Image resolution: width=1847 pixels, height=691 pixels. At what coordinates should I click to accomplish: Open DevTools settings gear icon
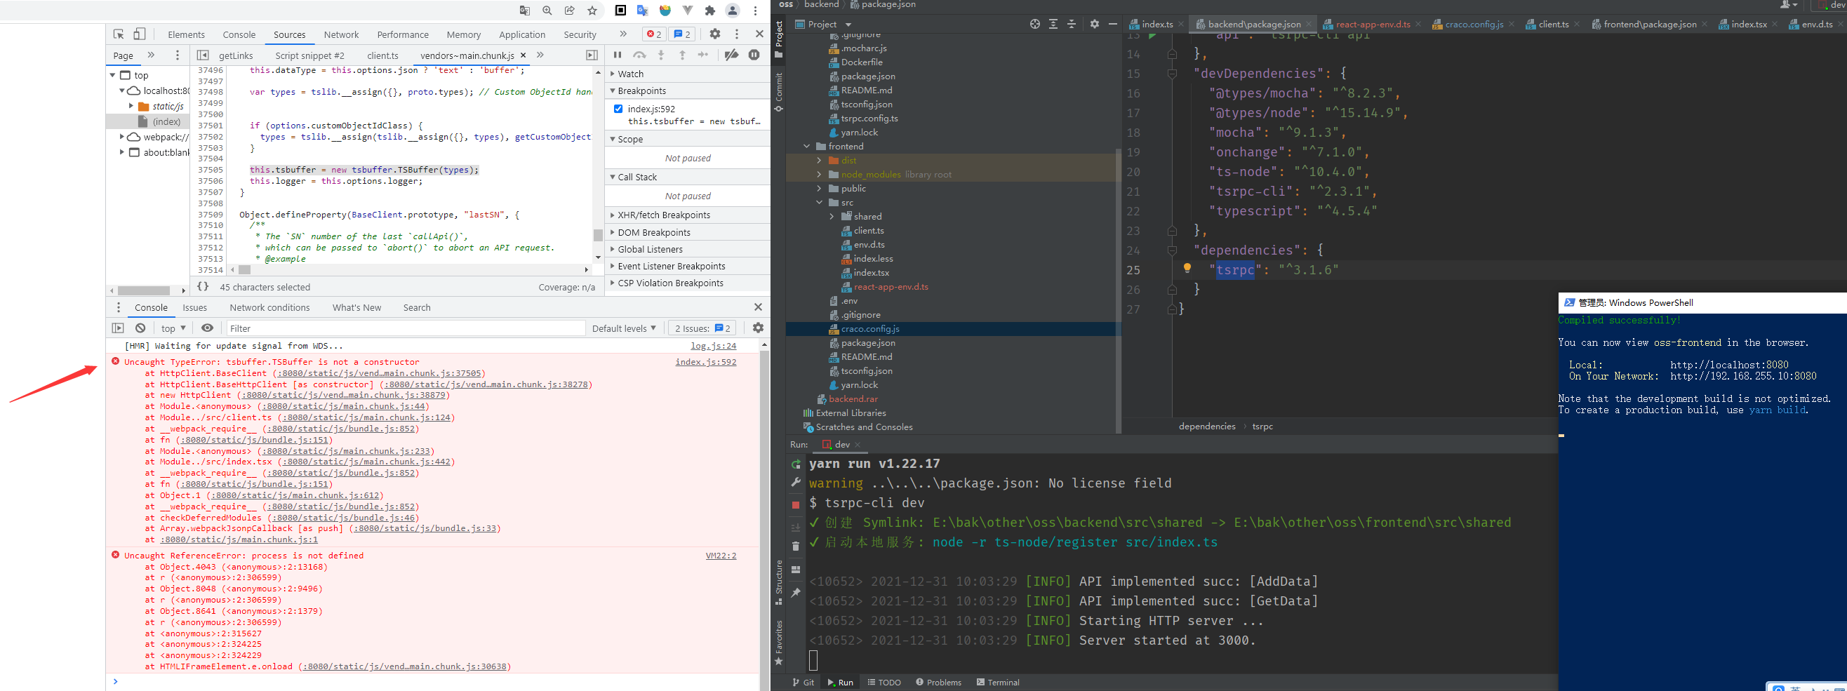click(x=715, y=34)
